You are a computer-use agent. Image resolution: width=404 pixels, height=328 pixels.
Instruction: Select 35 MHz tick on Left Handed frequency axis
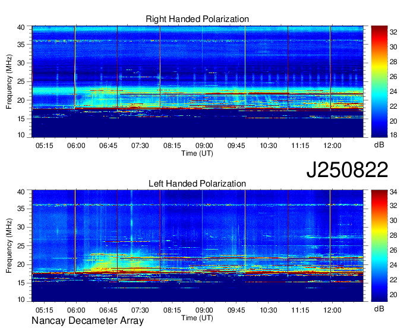pos(21,209)
